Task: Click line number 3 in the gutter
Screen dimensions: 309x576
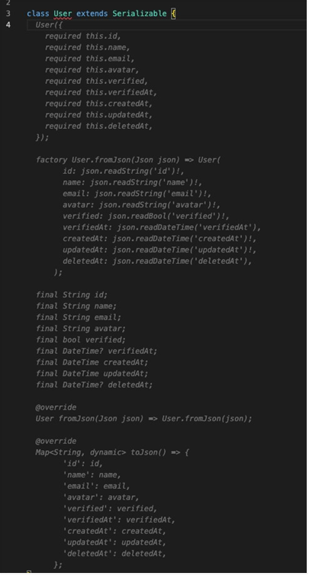Action: [x=8, y=14]
